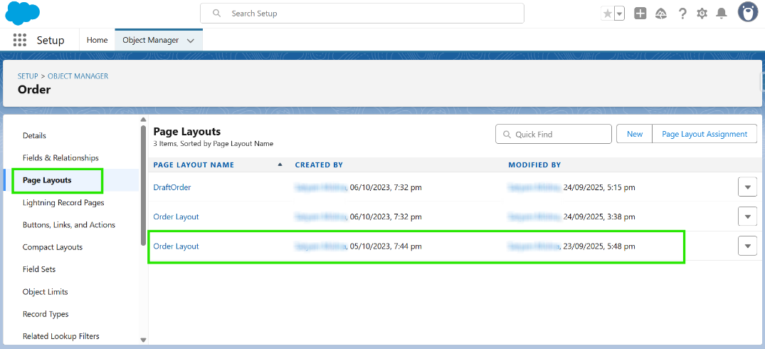Open the favorites list dropdown arrow

620,14
